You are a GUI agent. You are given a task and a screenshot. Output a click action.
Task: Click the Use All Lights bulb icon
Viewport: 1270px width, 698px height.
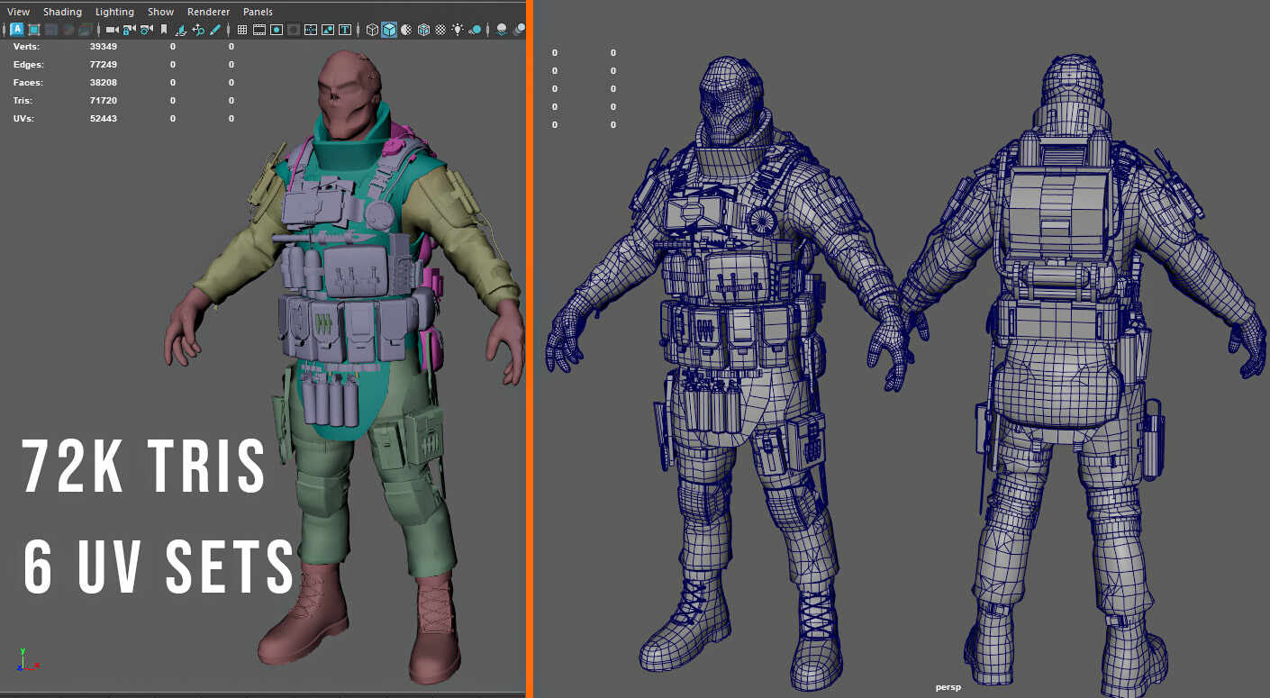pos(458,30)
